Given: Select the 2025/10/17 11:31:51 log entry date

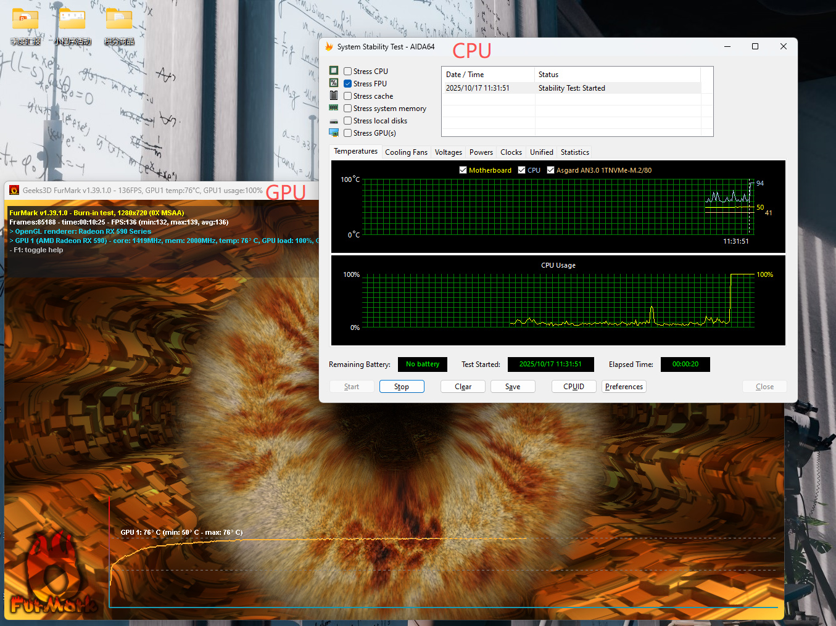Looking at the screenshot, I should pos(478,88).
